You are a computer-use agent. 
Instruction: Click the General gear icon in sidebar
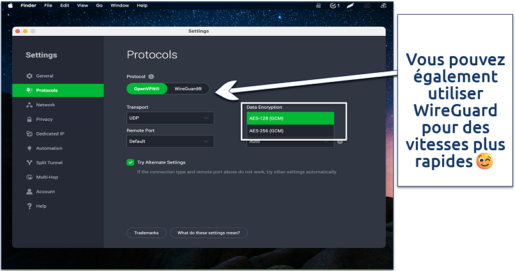tap(29, 76)
